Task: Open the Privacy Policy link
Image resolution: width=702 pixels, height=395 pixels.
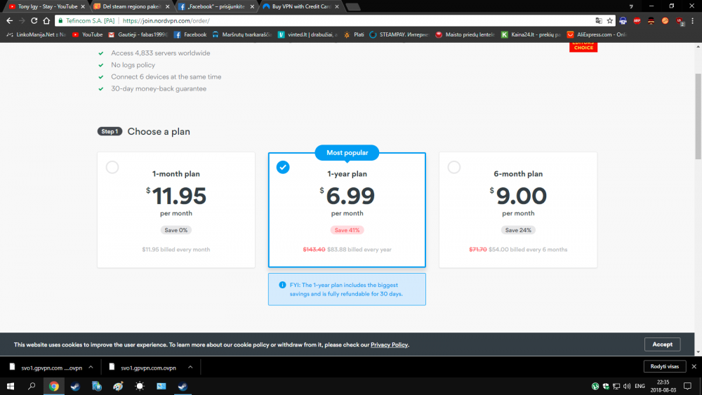Action: click(389, 345)
